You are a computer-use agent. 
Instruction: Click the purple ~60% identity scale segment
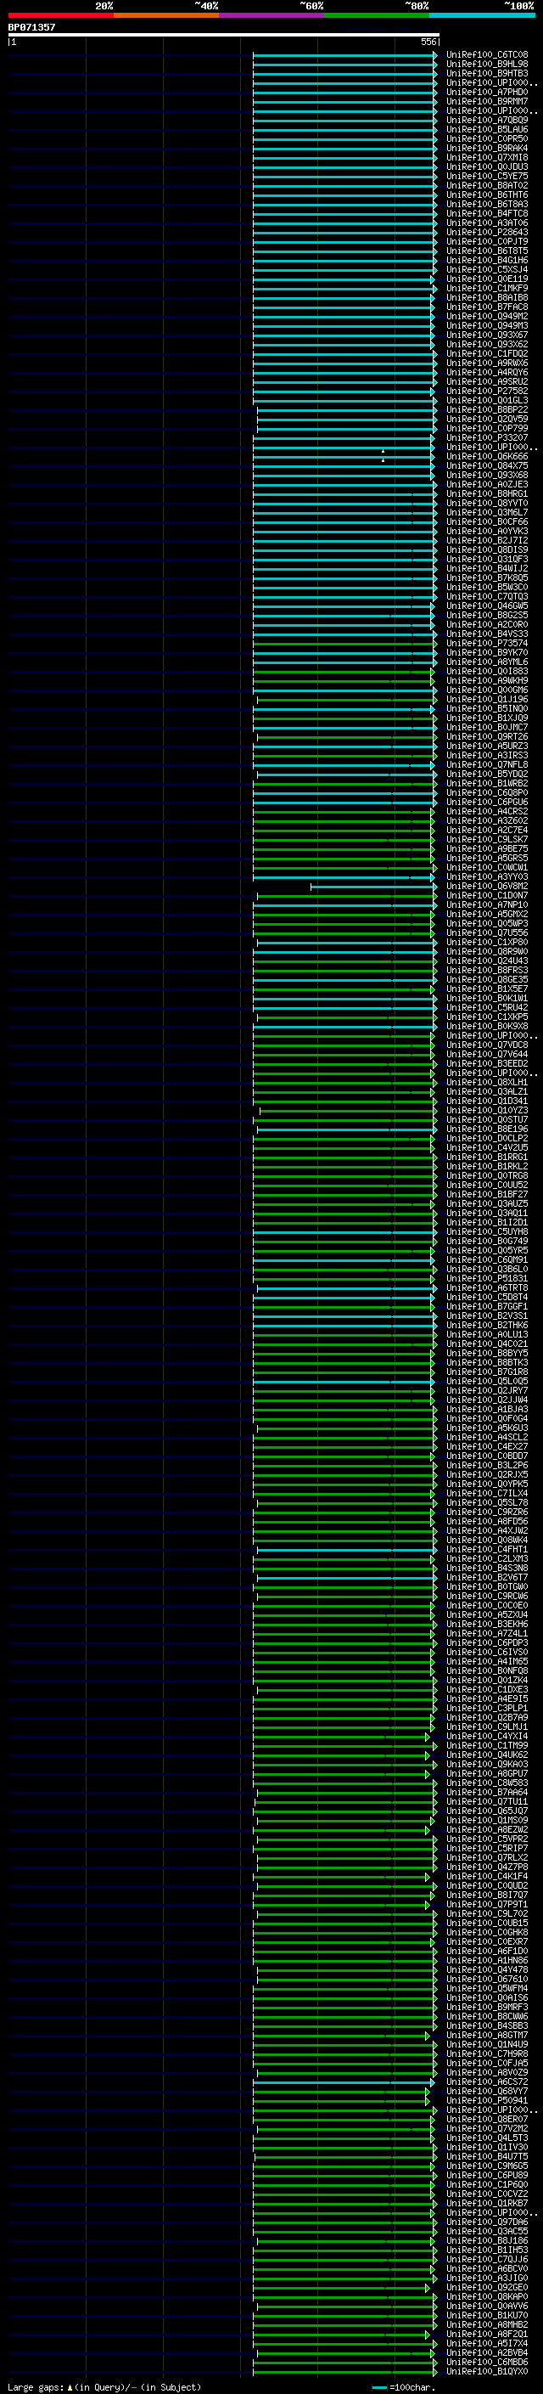(271, 15)
